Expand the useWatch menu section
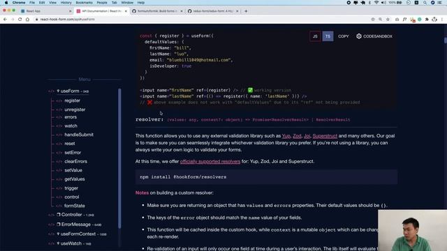This screenshot has width=447, height=251. click(x=73, y=243)
